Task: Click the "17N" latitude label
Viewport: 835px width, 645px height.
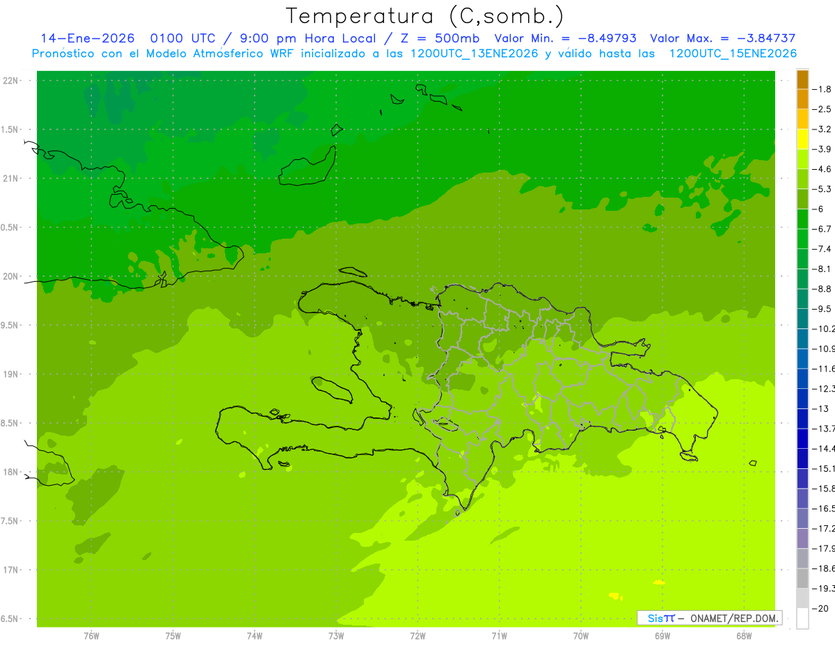Action: click(11, 570)
